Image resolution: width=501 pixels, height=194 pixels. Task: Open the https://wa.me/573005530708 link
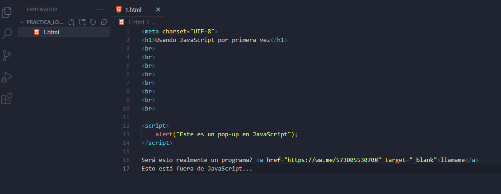(333, 160)
